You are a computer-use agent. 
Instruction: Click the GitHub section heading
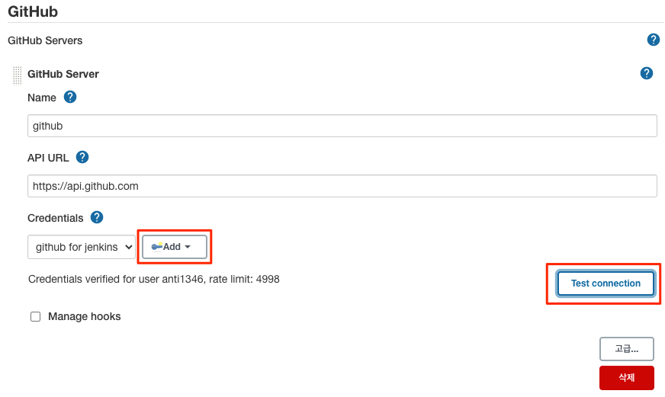pos(33,11)
